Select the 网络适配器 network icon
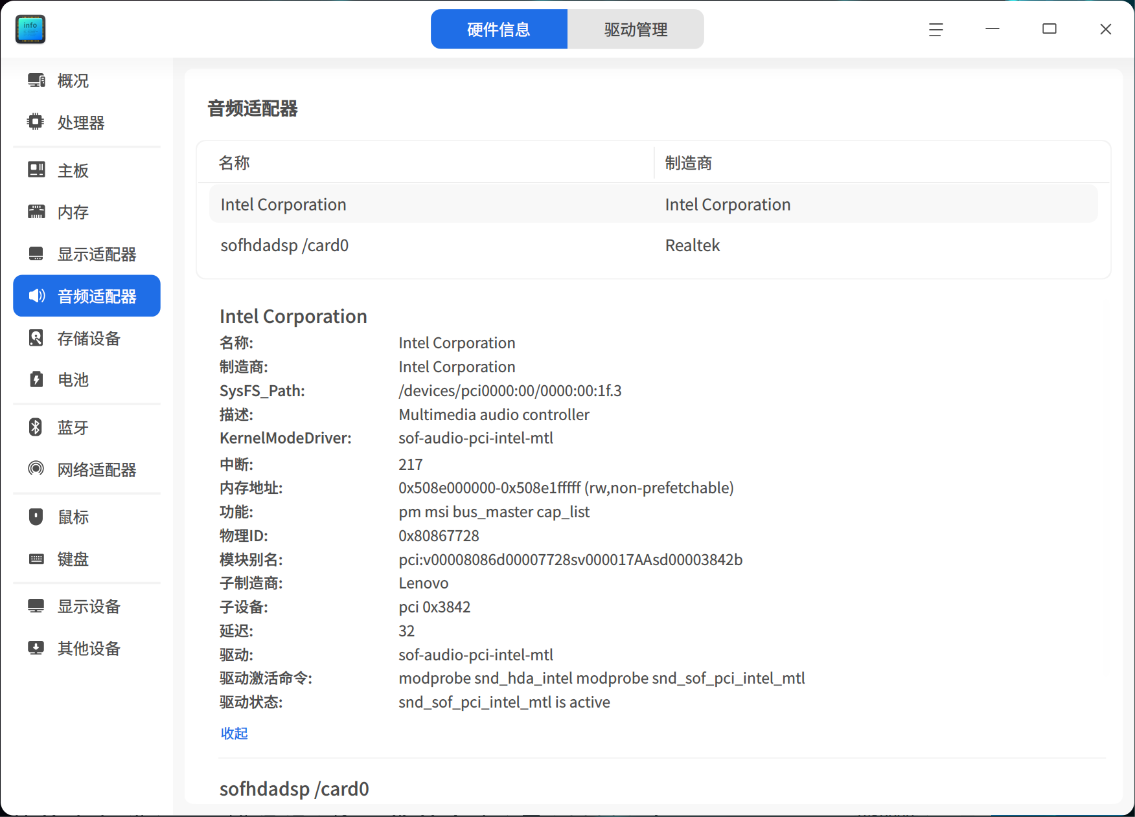The height and width of the screenshot is (817, 1135). point(36,469)
